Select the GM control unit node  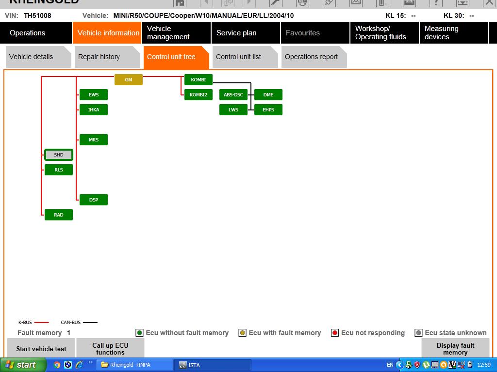click(x=129, y=80)
